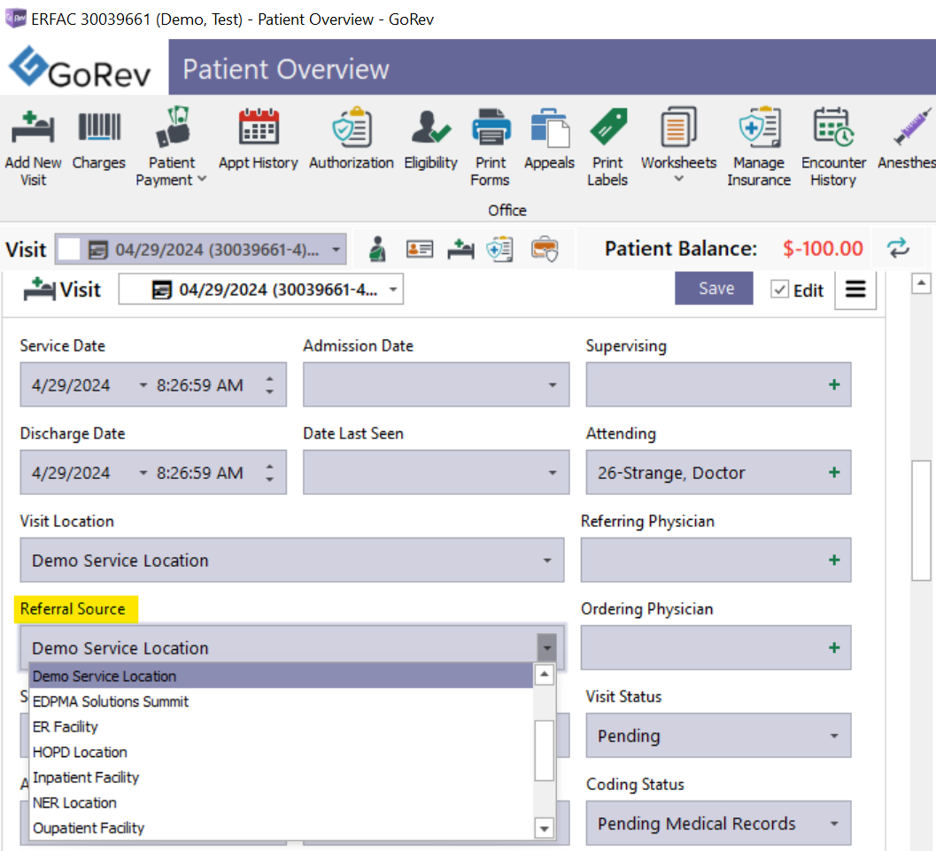Click the patient person icon in visit bar
The image size is (936, 851).
point(376,249)
